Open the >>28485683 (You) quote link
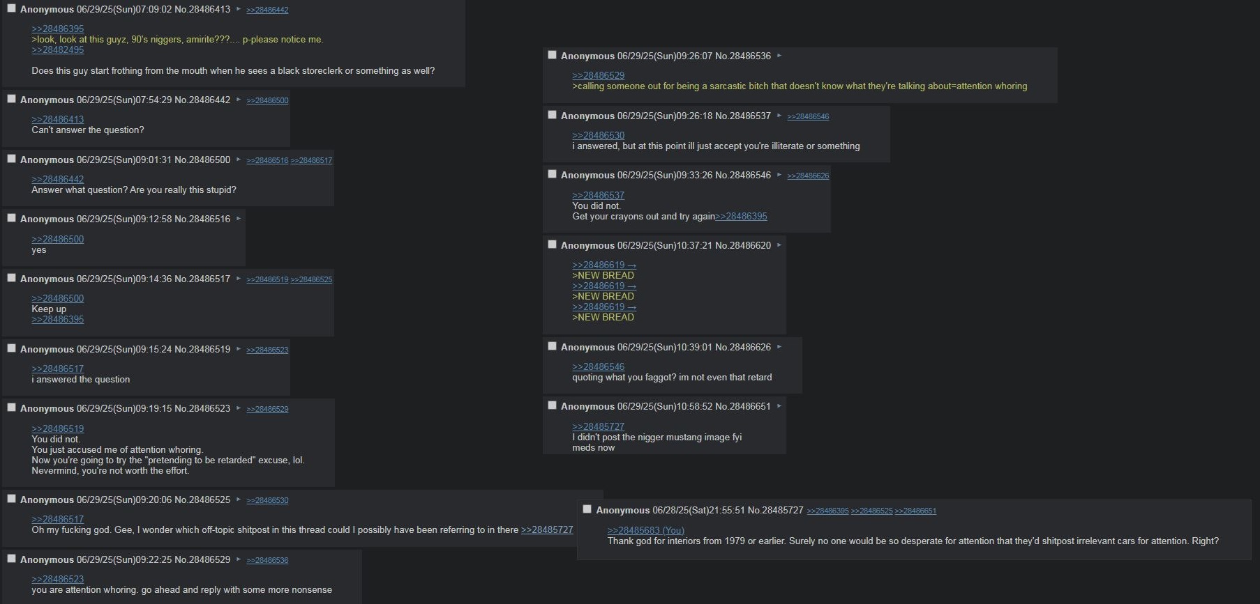 645,530
